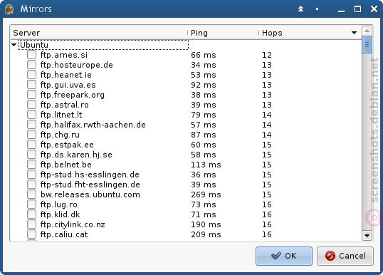383x275 pixels.
Task: Click the sticky dot icon in title bar
Action: pos(317,9)
